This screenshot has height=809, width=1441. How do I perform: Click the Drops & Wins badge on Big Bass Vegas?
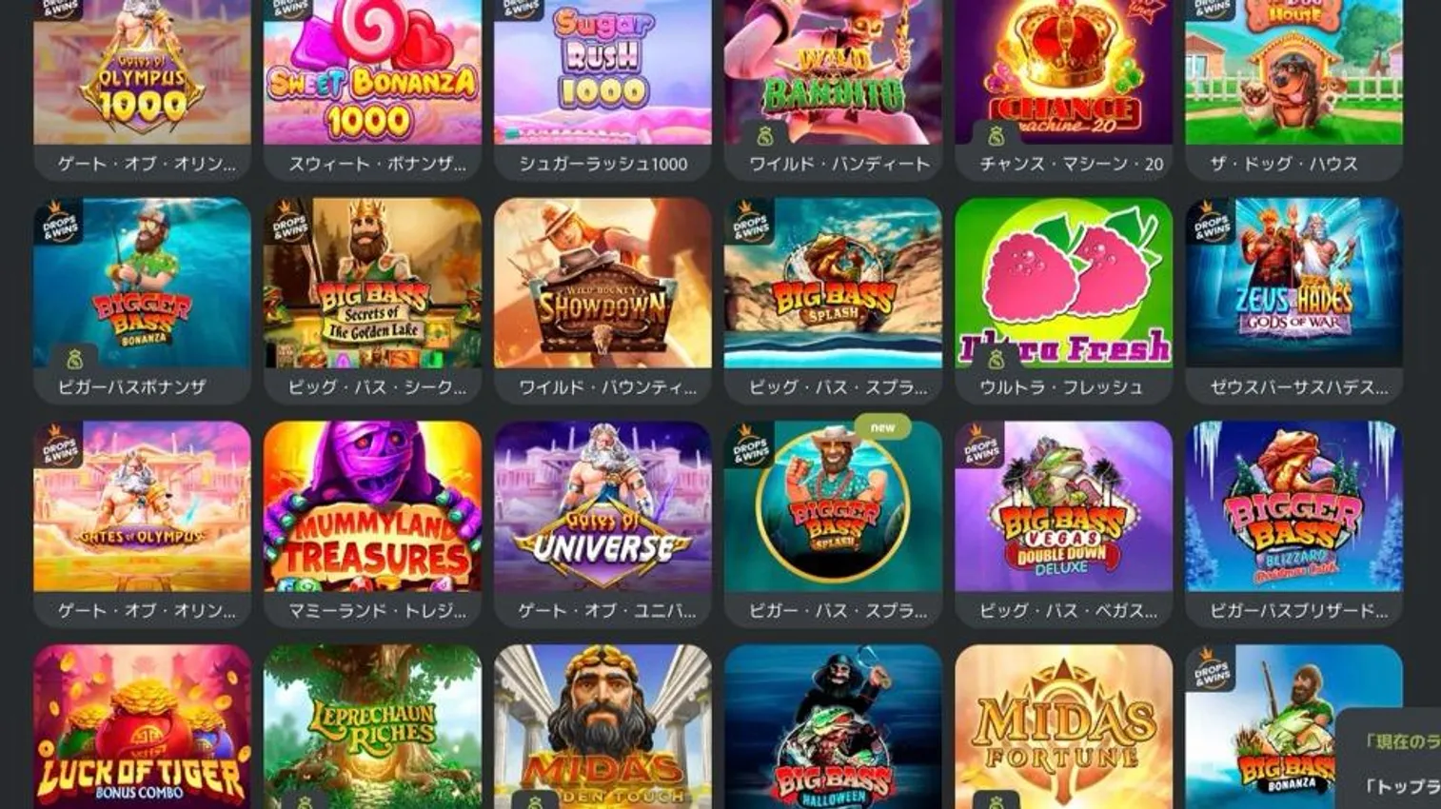980,447
